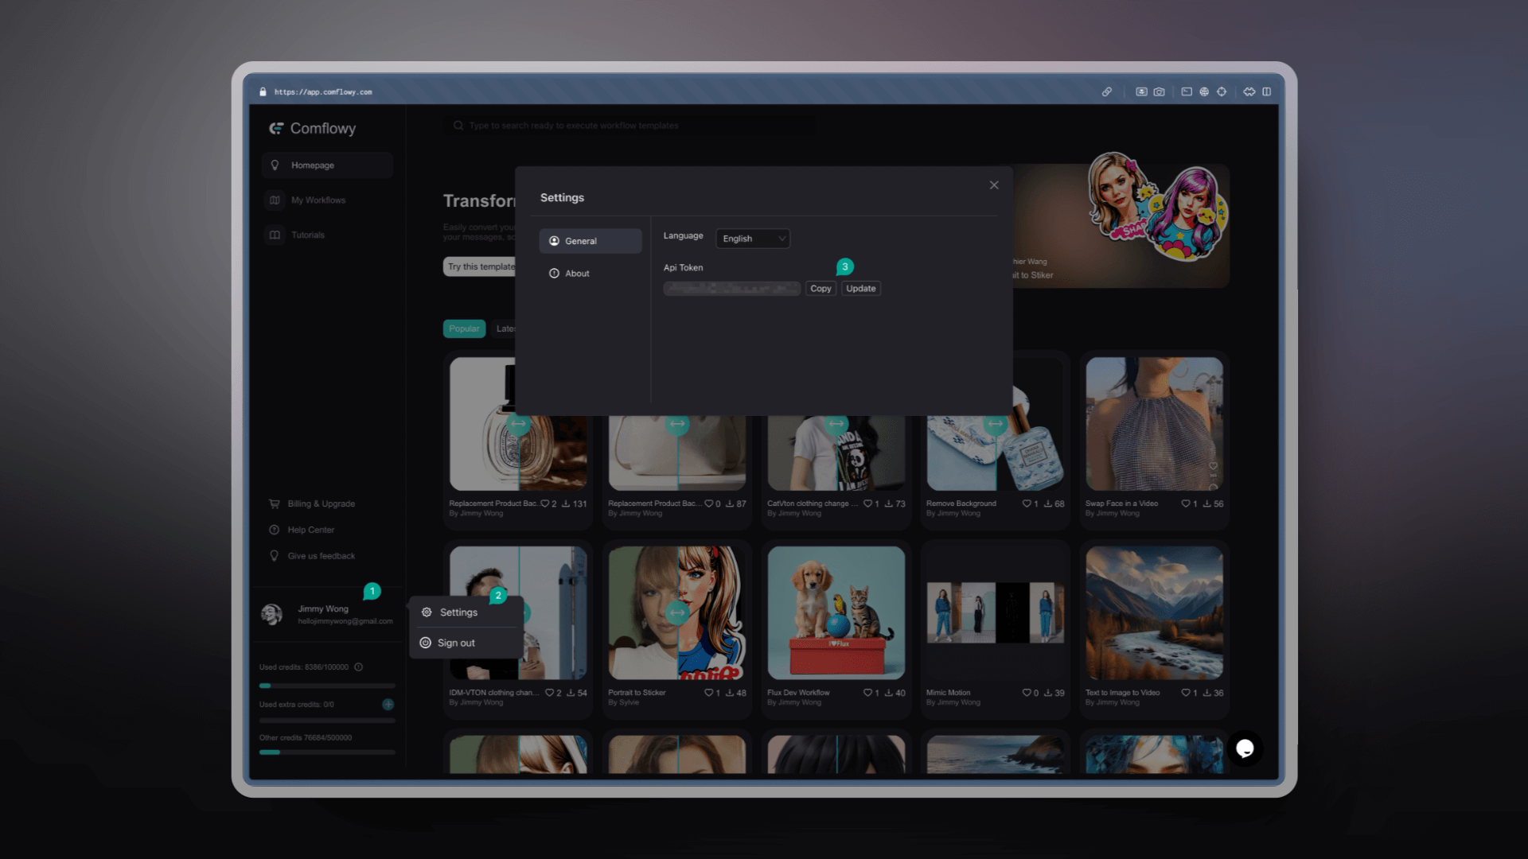Open the extensions puzzle icon in browser bar
1528x859 pixels.
(1249, 92)
